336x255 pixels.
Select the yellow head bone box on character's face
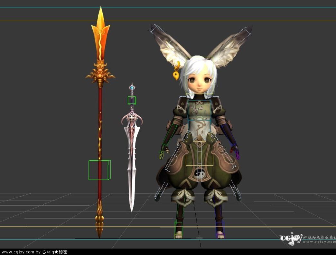[200, 75]
